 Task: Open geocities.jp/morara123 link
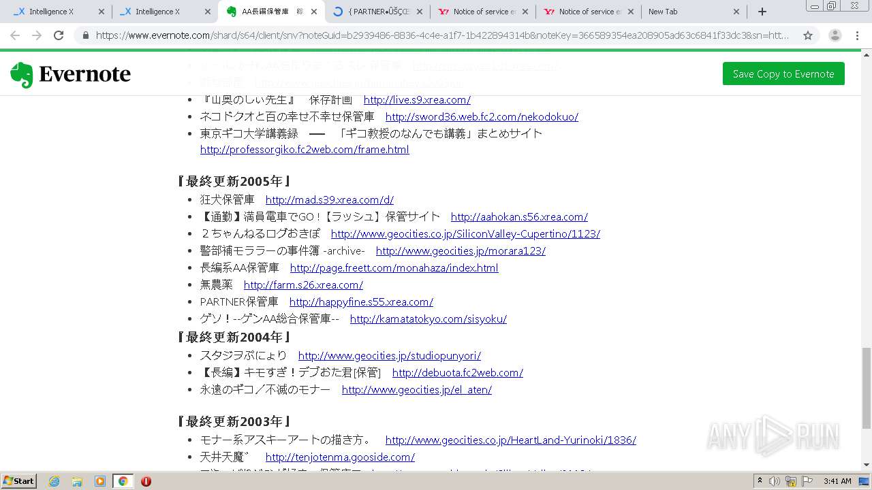tap(461, 251)
